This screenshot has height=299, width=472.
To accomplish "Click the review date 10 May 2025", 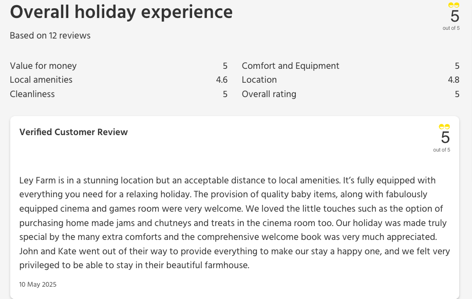I will coord(38,284).
